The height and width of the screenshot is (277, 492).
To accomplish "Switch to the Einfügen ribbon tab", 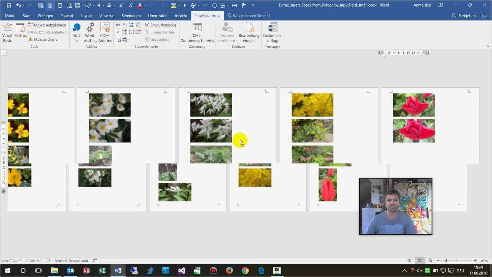I will [x=45, y=16].
